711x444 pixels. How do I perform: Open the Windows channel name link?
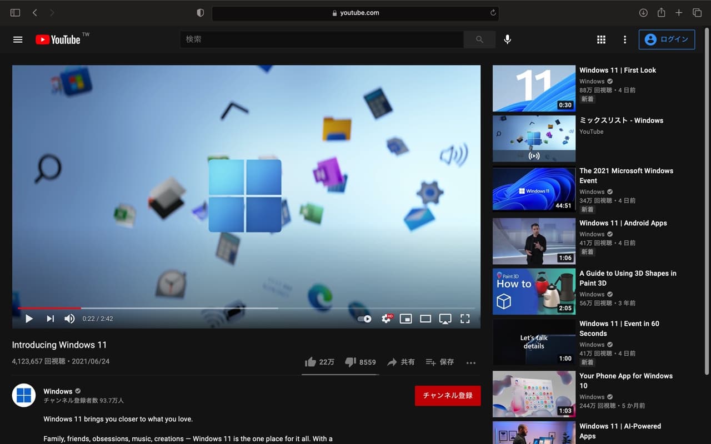(58, 391)
